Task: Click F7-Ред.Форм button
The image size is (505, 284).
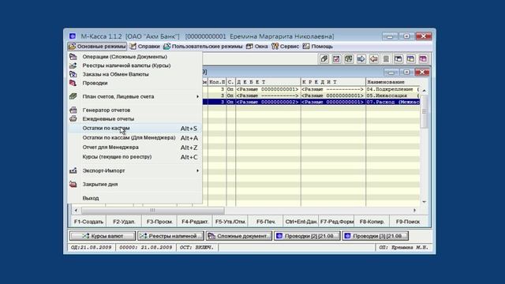Action: (x=337, y=222)
